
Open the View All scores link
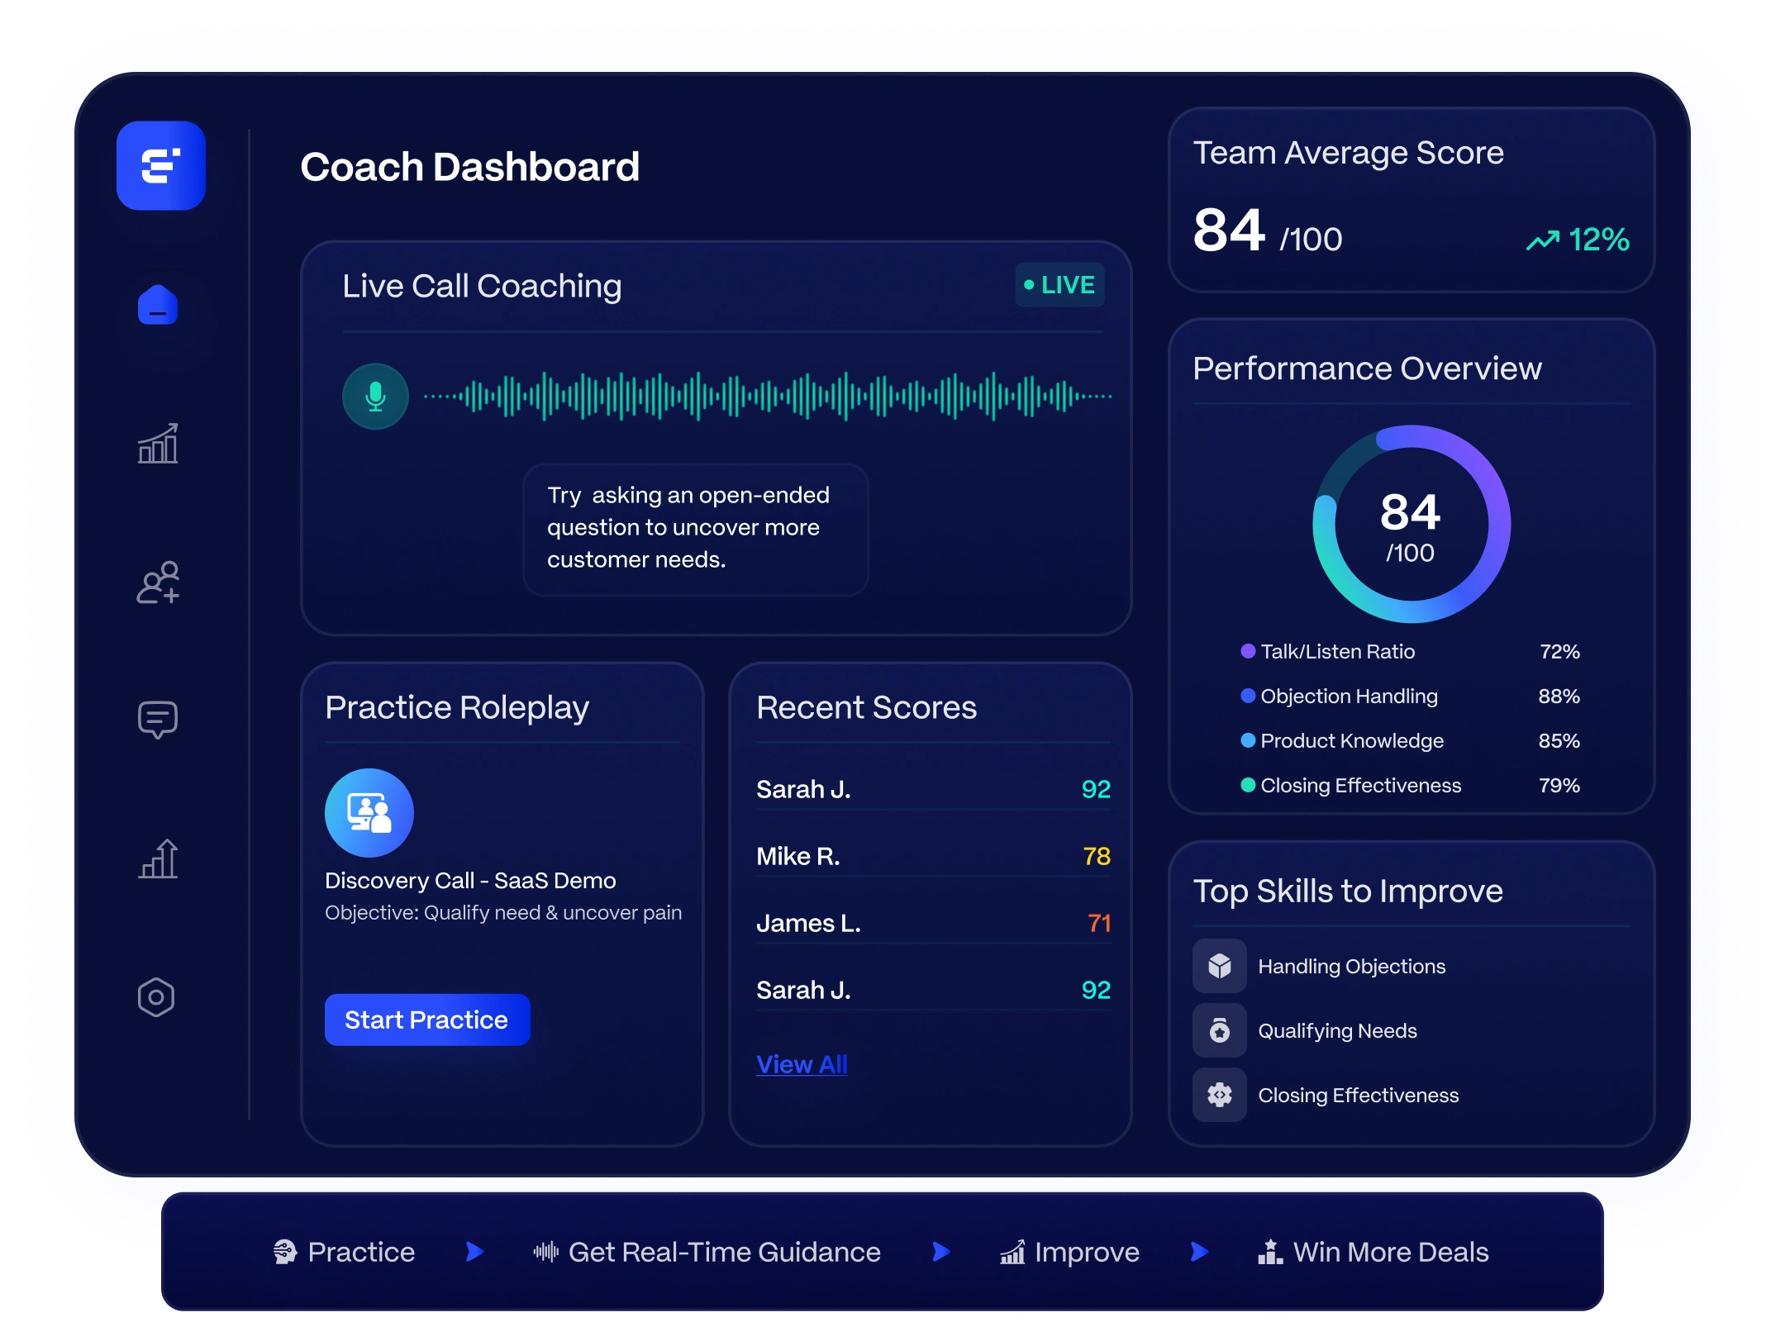coord(802,1064)
